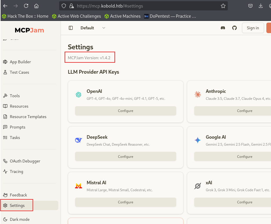The image size is (271, 224).
Task: Click the MCPJam logo
Action: [x=29, y=30]
